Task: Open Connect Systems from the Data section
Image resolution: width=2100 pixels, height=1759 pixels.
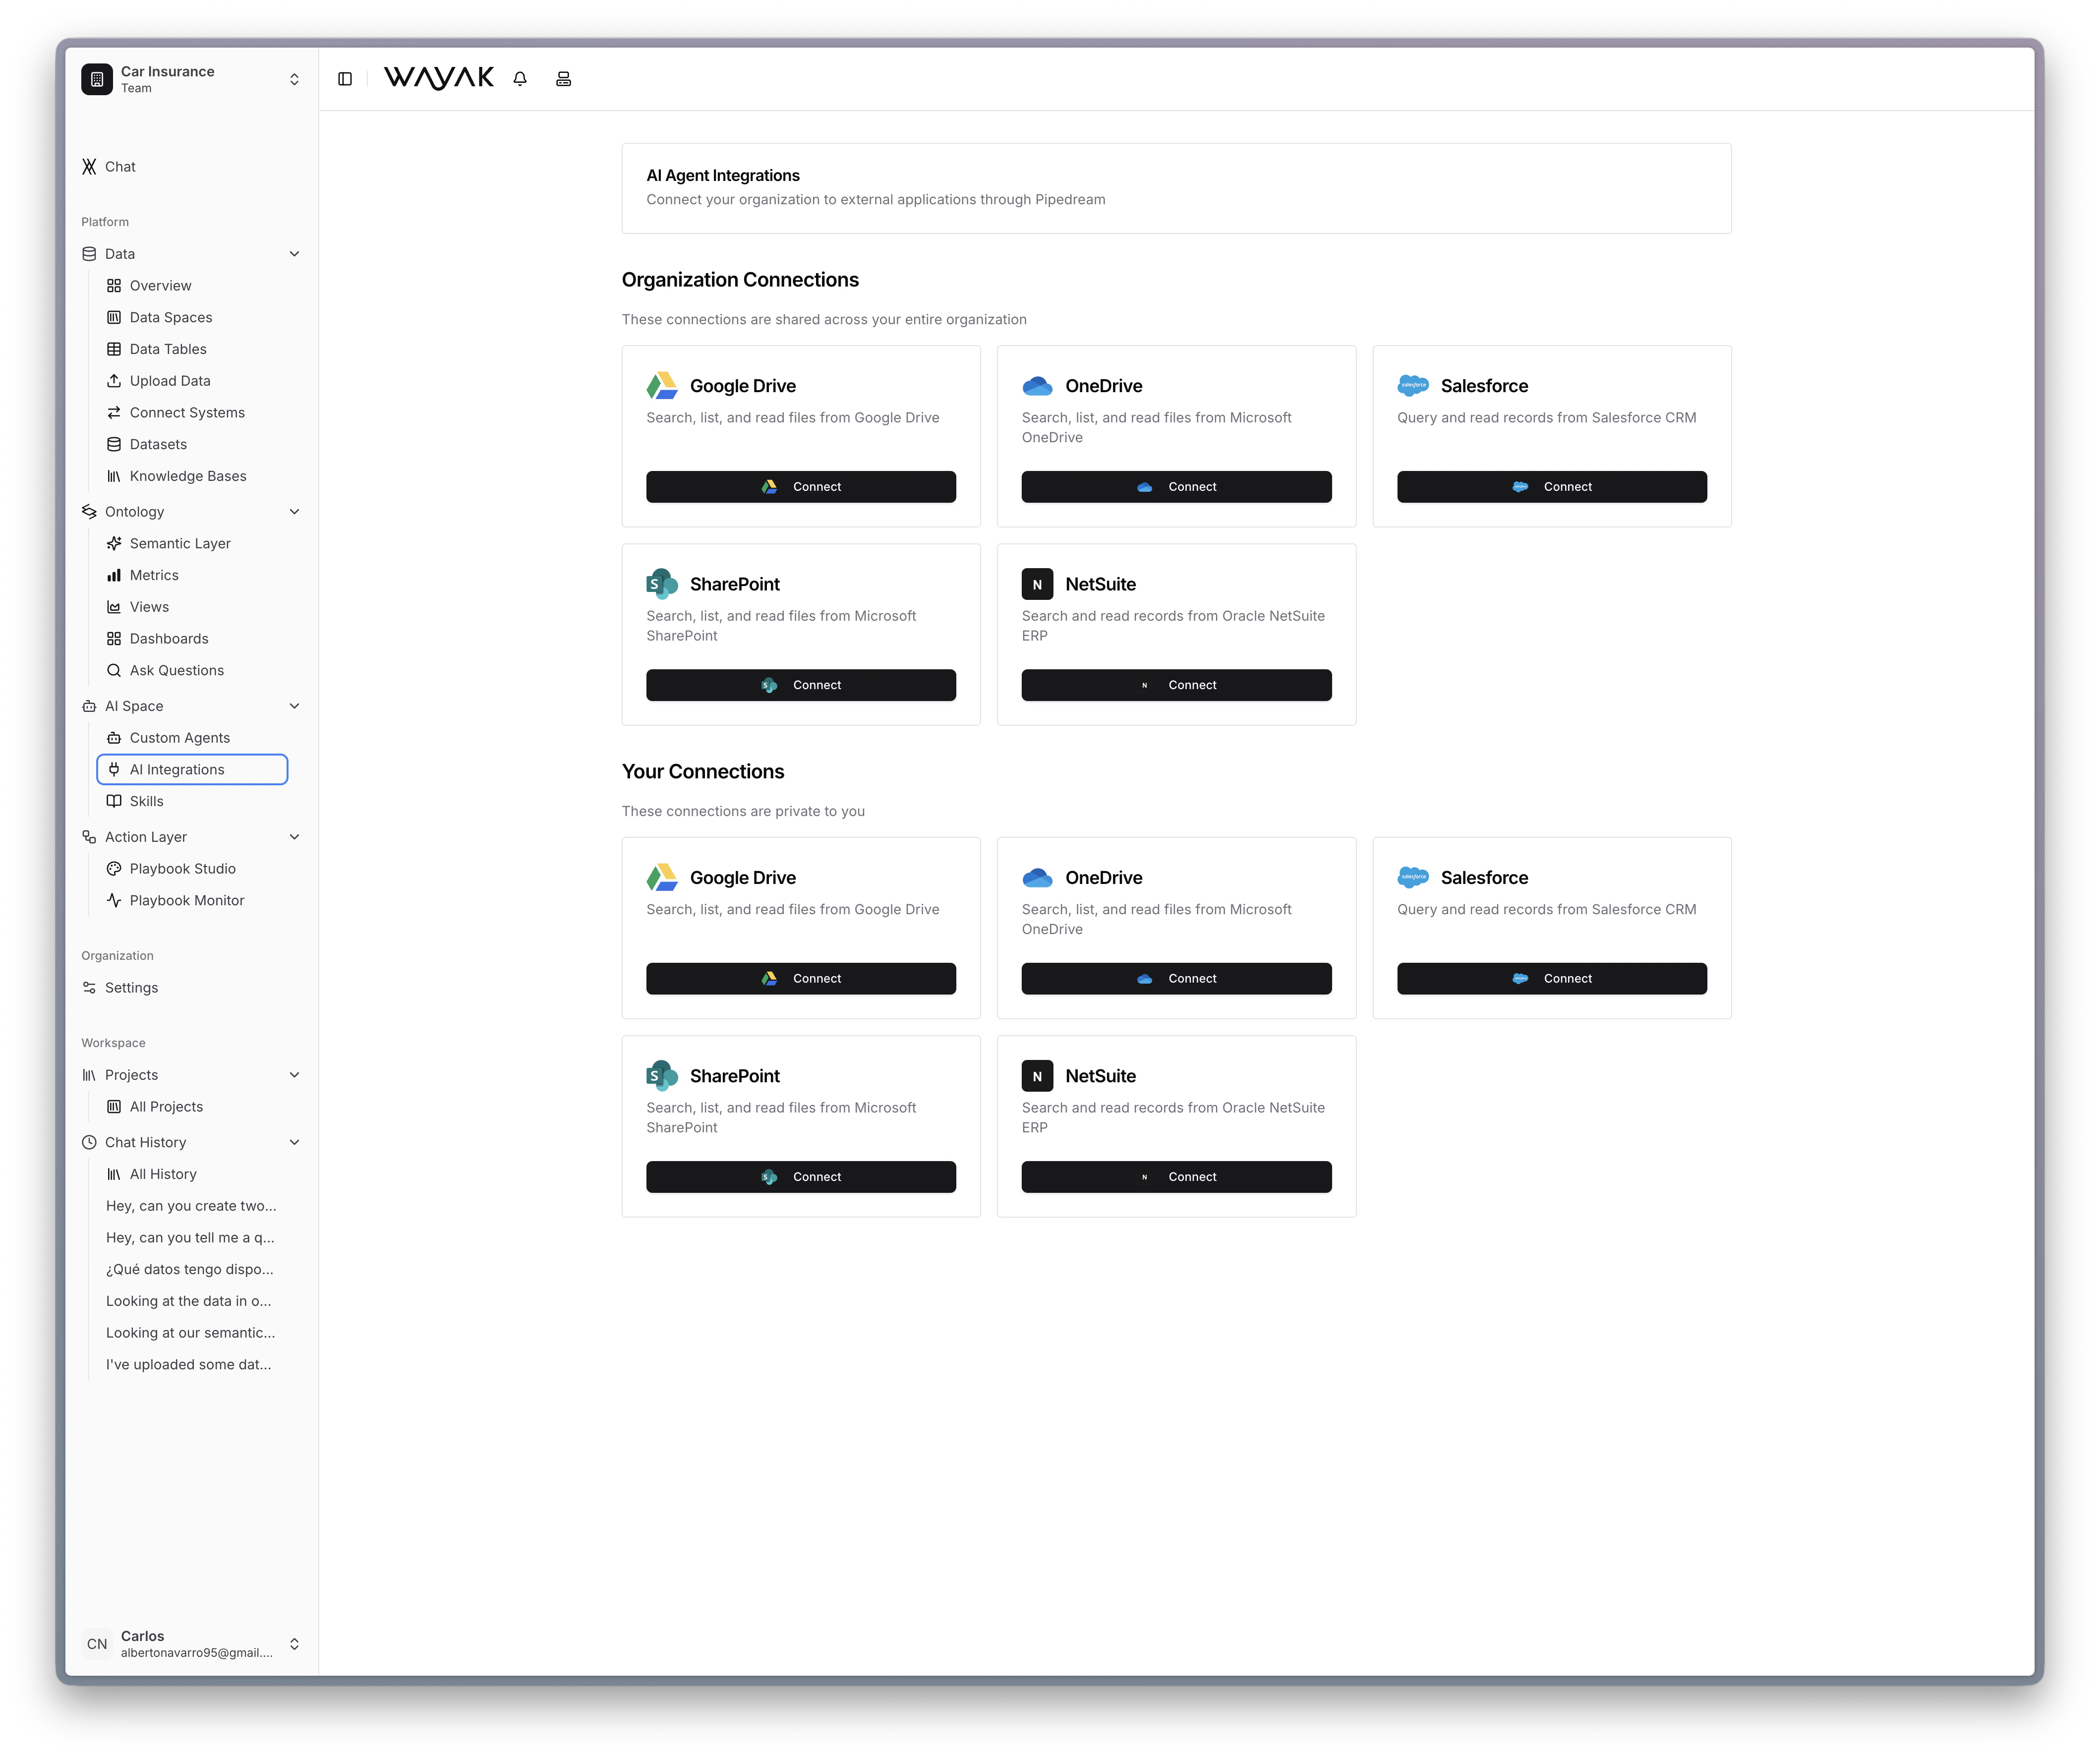Action: (187, 412)
